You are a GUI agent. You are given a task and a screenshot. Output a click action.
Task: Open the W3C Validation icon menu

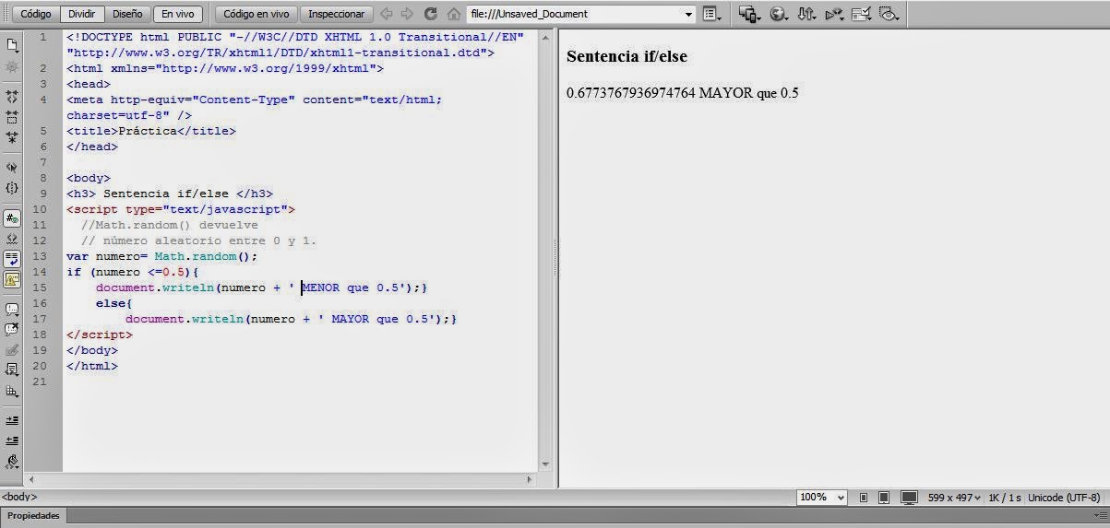pos(834,14)
